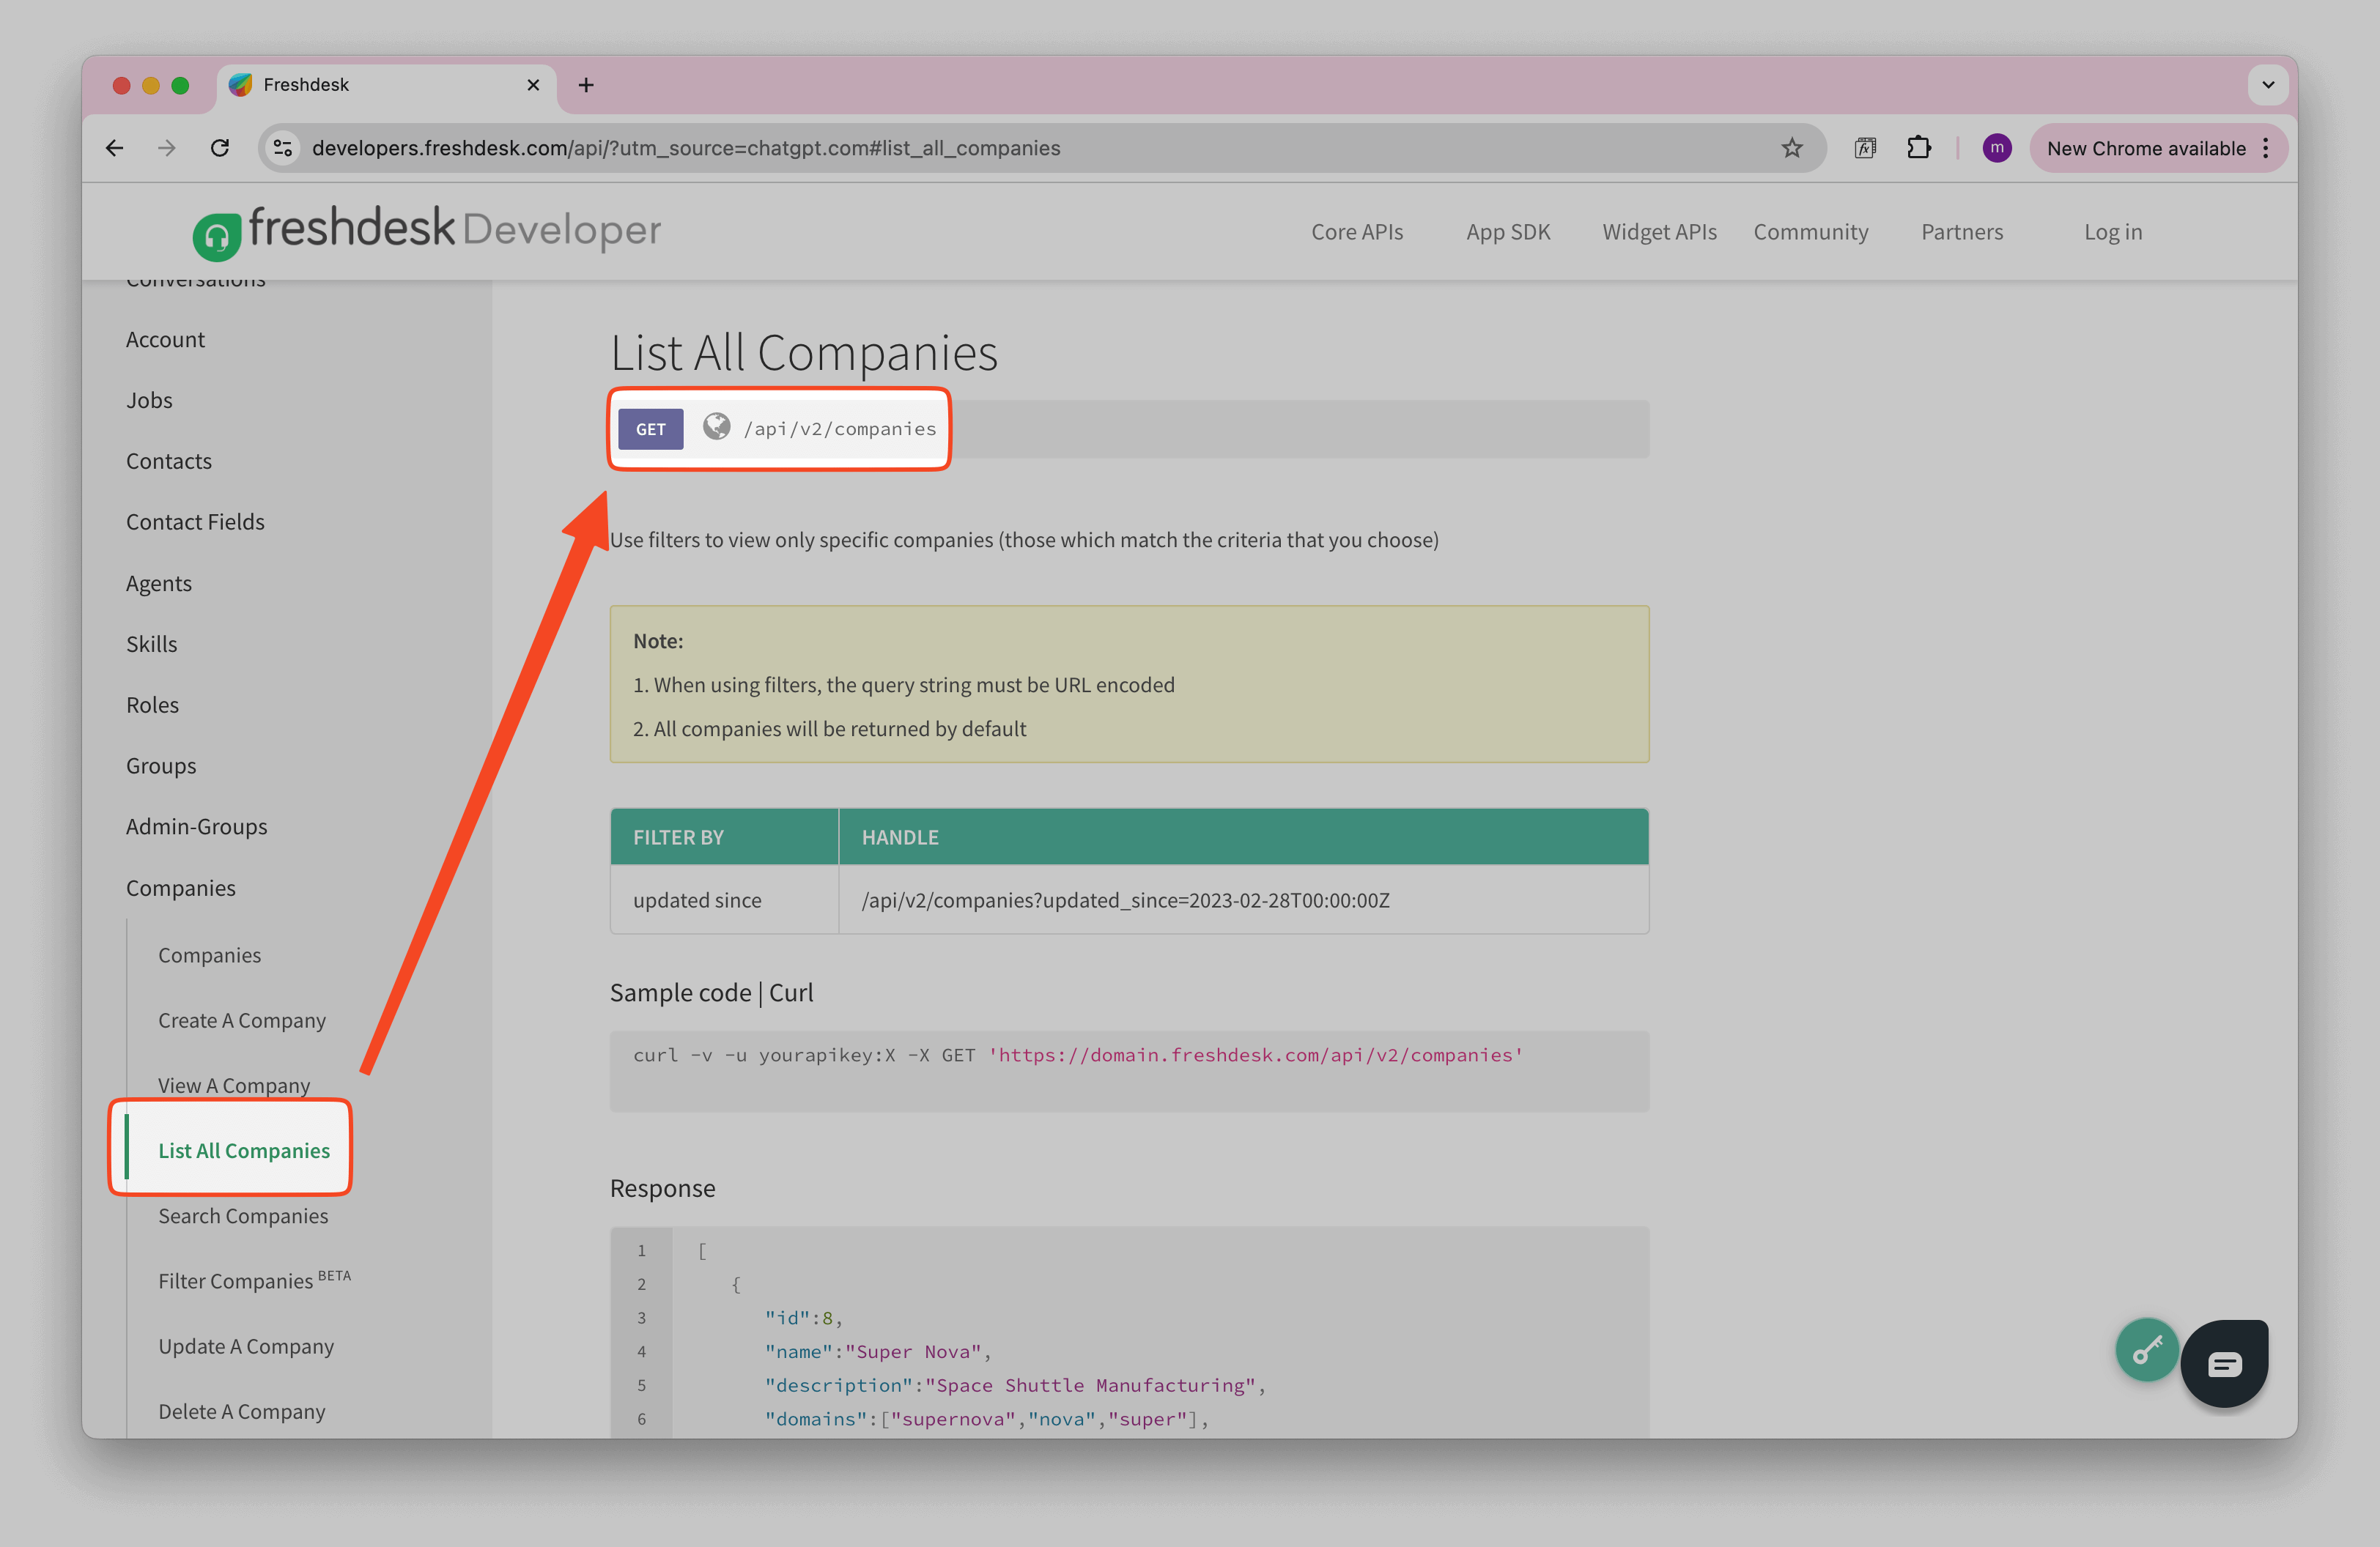Open Roles in the sidebar
2380x1547 pixels.
[x=152, y=705]
